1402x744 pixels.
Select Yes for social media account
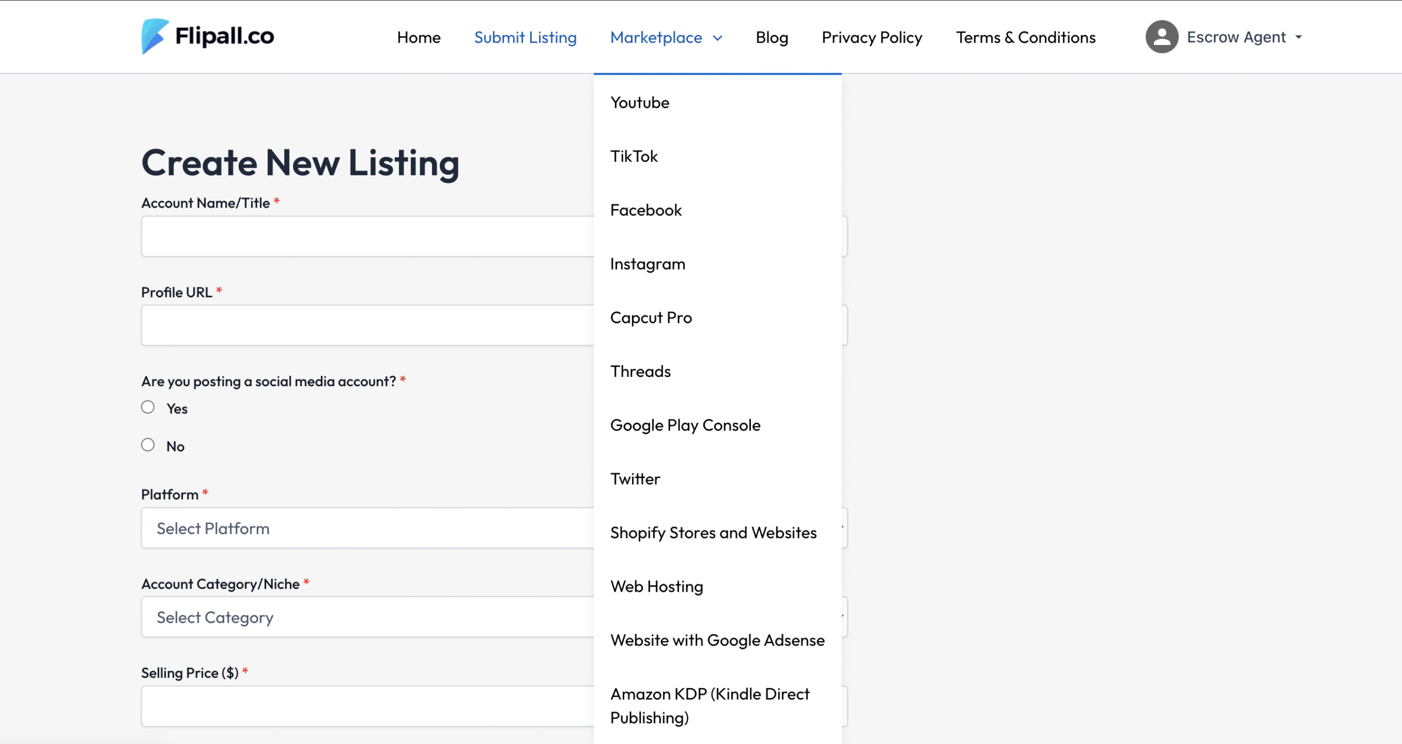point(148,407)
